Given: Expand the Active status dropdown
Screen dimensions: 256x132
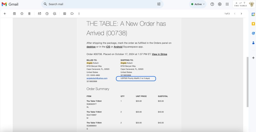Looking at the screenshot, I should (198, 4).
